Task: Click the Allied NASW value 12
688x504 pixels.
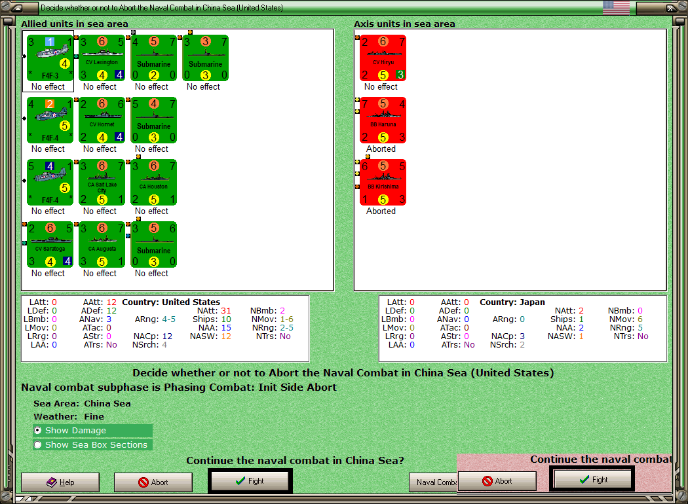Action: pos(226,336)
